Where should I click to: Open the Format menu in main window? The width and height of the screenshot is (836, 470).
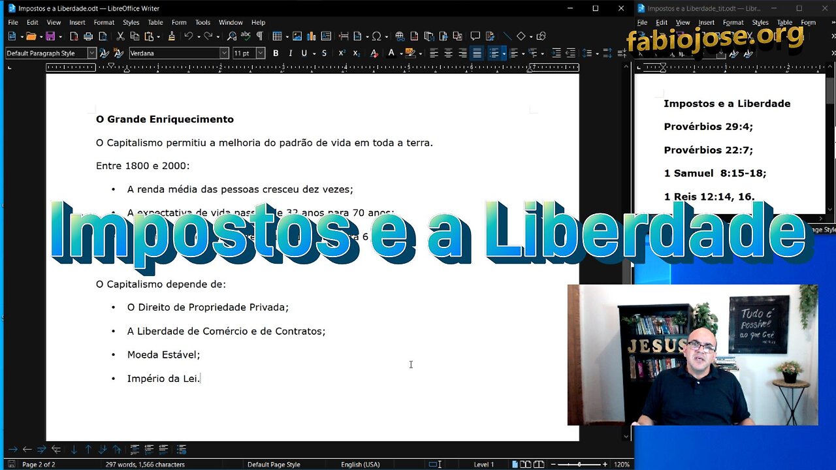click(x=104, y=22)
